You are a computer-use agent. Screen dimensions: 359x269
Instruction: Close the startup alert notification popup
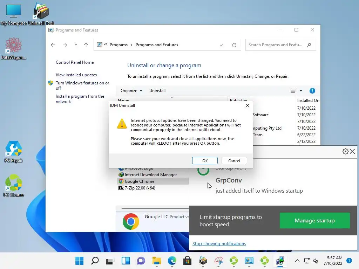tap(352, 151)
